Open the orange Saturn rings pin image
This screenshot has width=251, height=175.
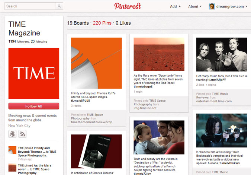pos(96,63)
